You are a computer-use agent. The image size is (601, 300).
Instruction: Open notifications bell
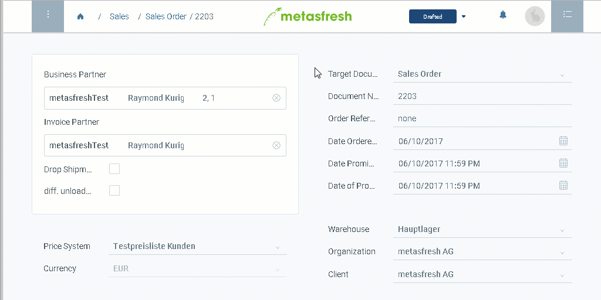[503, 15]
